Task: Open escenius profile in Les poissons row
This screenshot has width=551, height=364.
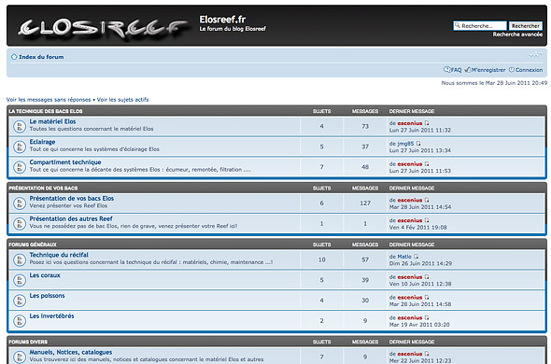Action: point(410,297)
